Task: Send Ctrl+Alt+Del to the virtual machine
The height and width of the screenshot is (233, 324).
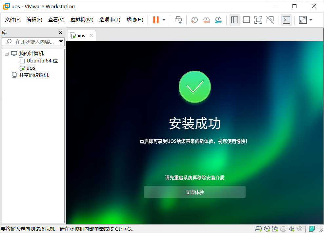Action: (178, 20)
